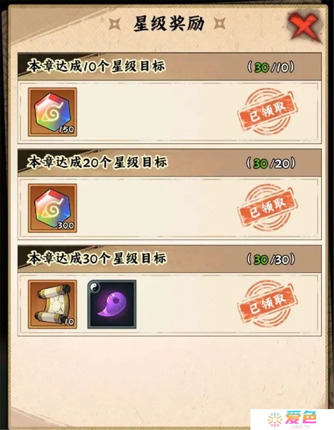Click the (30/30) progress counter

271,259
